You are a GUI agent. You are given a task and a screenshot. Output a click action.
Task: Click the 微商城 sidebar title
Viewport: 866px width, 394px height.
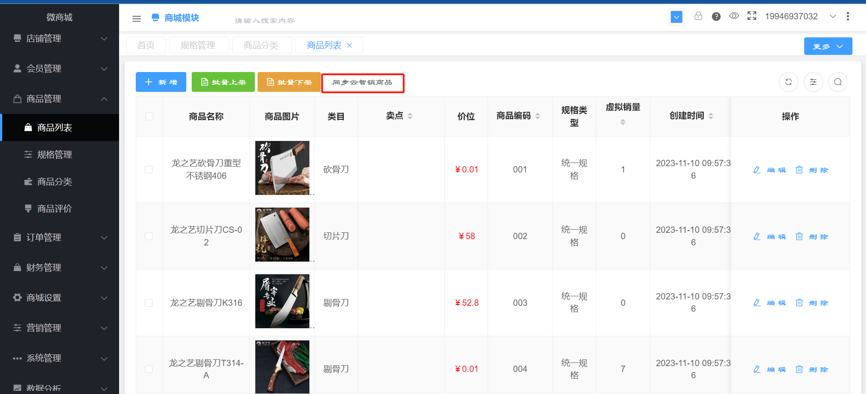60,17
